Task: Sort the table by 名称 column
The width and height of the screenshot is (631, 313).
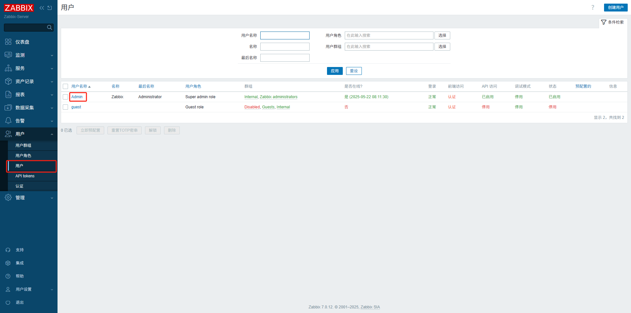Action: (x=115, y=86)
